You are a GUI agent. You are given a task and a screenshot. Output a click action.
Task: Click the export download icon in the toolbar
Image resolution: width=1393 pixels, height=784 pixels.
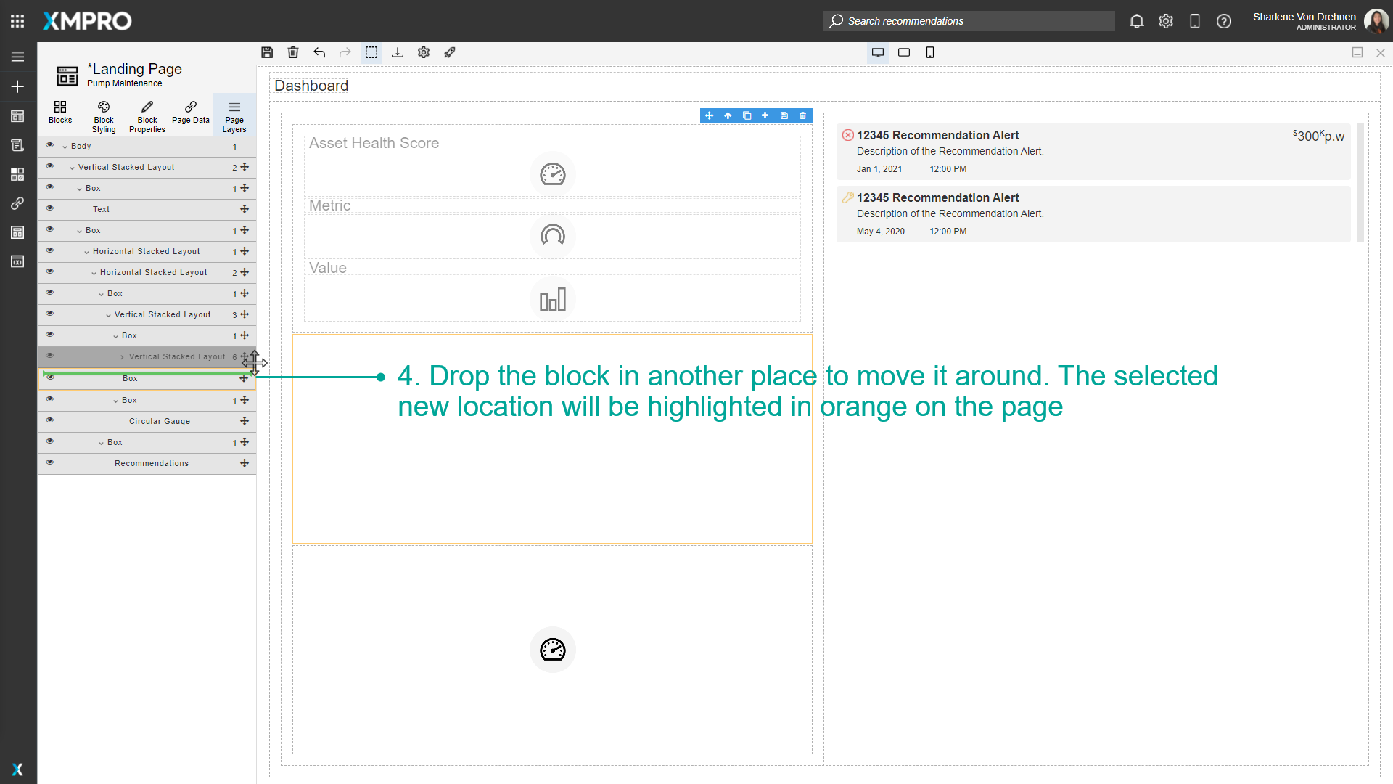click(x=398, y=52)
